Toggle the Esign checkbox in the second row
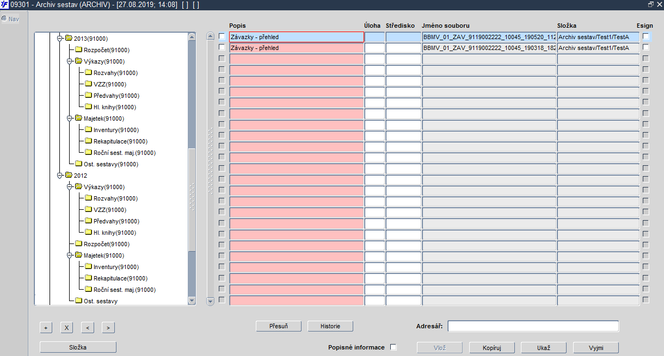 pos(646,47)
